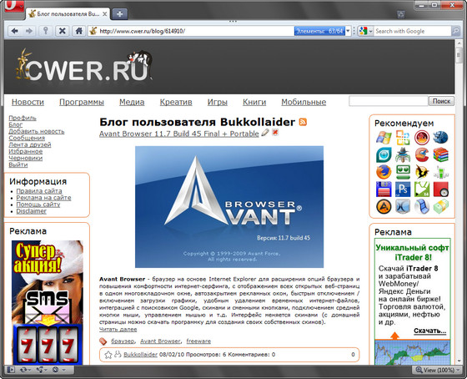Click the CWER.RU site logo
Image resolution: width=467 pixels, height=379 pixels.
[83, 66]
